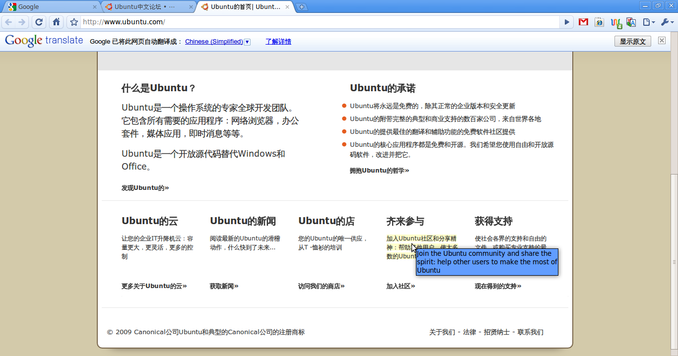Viewport: 678px width, 356px height.
Task: Go forward with the browser forward arrow
Action: (21, 22)
